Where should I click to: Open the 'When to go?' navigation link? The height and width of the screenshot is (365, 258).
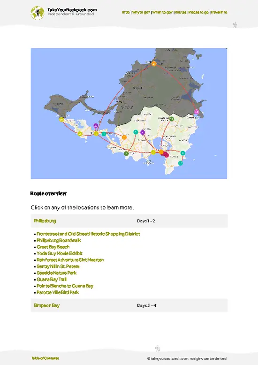click(x=162, y=12)
